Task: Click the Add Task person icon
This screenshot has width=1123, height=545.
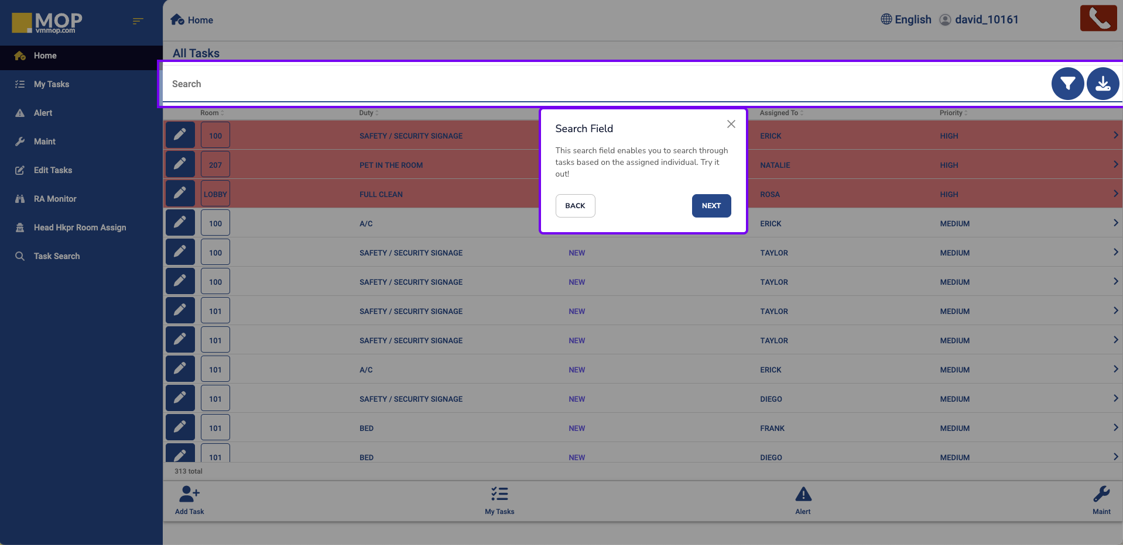Action: [x=189, y=495]
